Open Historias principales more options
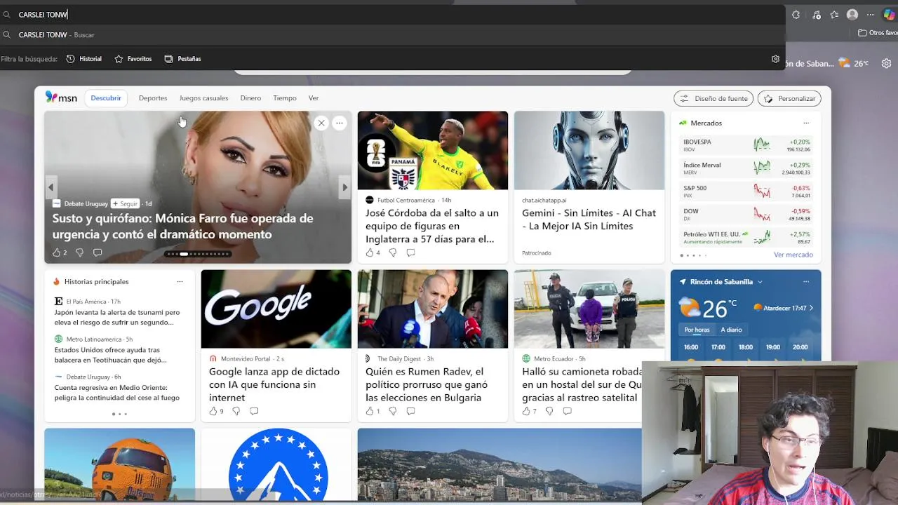 (180, 281)
